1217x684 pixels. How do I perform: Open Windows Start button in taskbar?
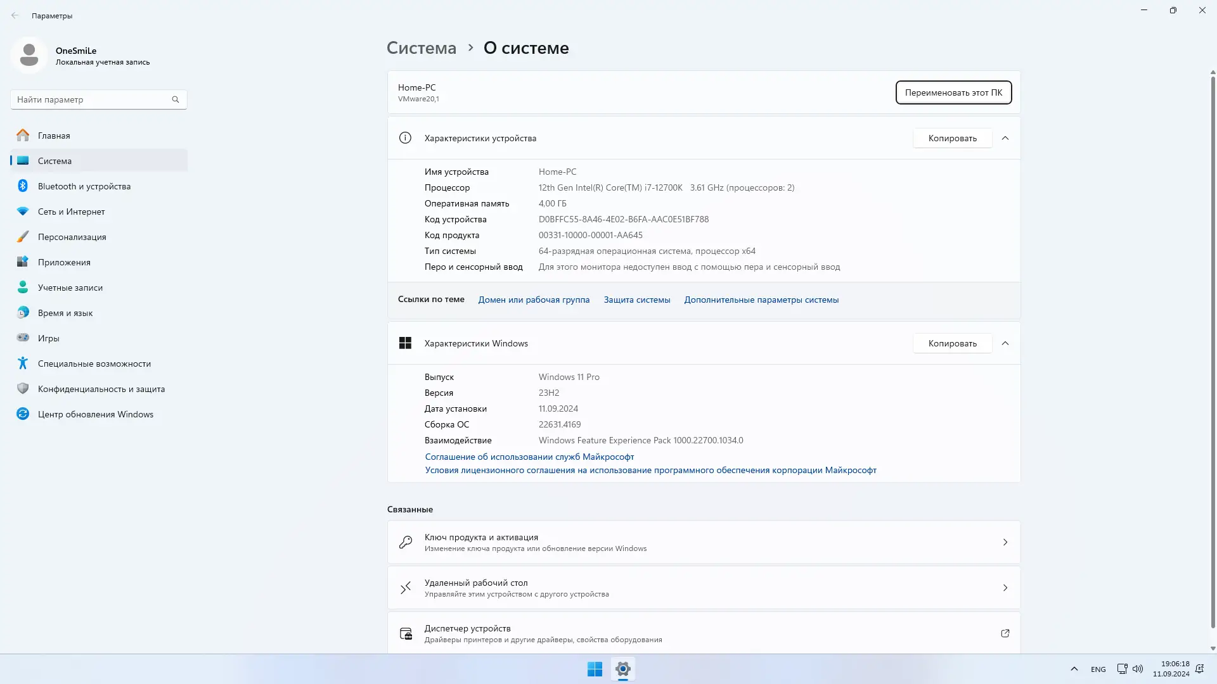[x=595, y=669]
